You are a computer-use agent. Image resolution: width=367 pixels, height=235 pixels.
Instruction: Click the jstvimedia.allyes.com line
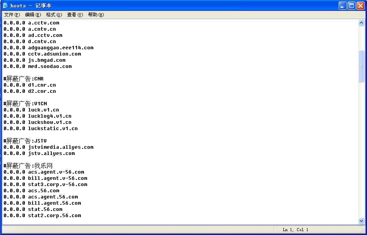(x=49, y=147)
